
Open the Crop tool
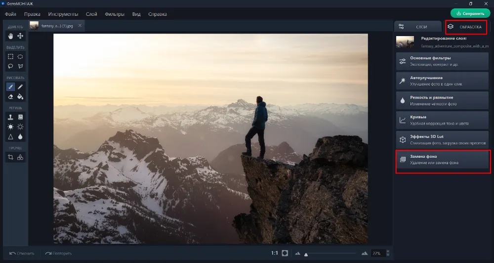click(10, 157)
